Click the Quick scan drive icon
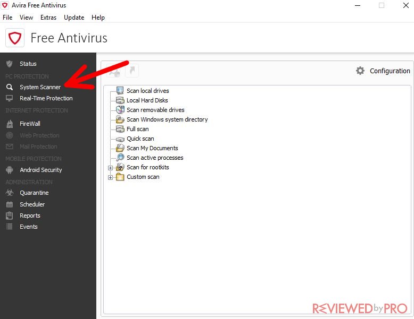The image size is (414, 319). tap(120, 139)
